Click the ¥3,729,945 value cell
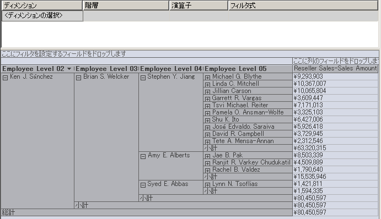Screen dimensions: 381x219 [x=335, y=134]
